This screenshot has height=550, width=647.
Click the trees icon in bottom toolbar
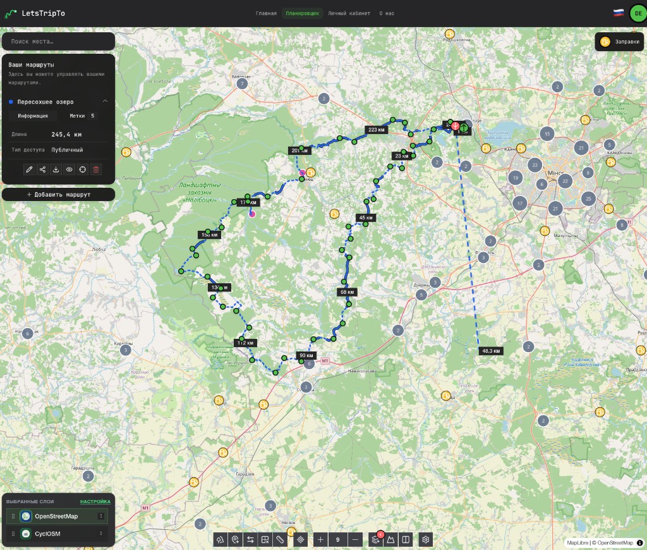pyautogui.click(x=221, y=539)
